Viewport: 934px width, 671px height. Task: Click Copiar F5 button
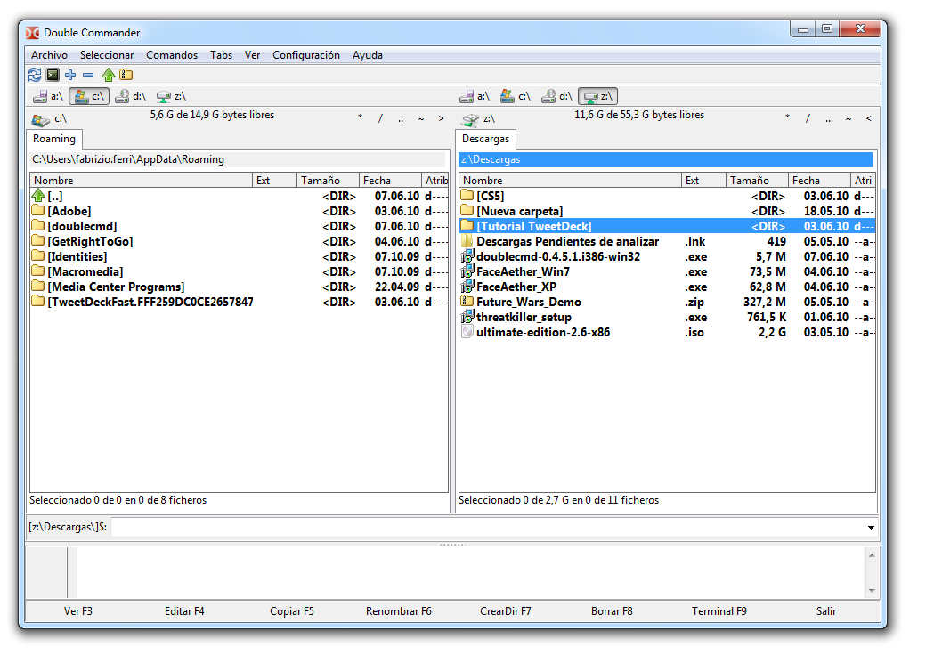click(x=292, y=610)
